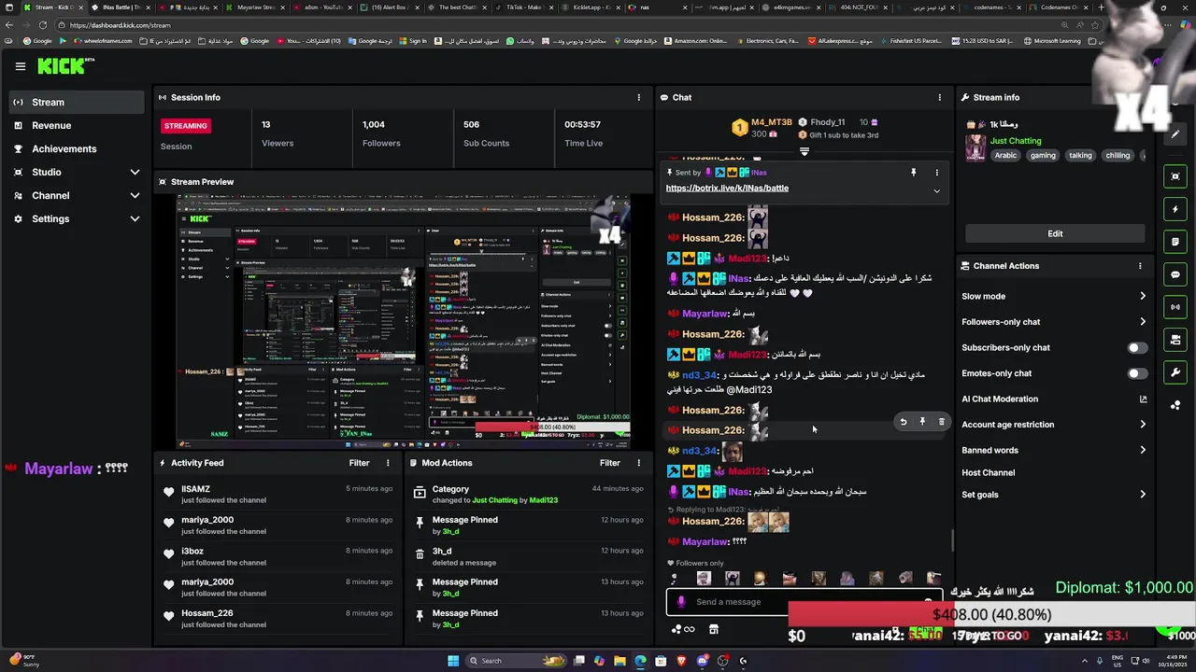Image resolution: width=1196 pixels, height=672 pixels.
Task: Open the hamburger menu beside the Kick logo
Action: (21, 66)
